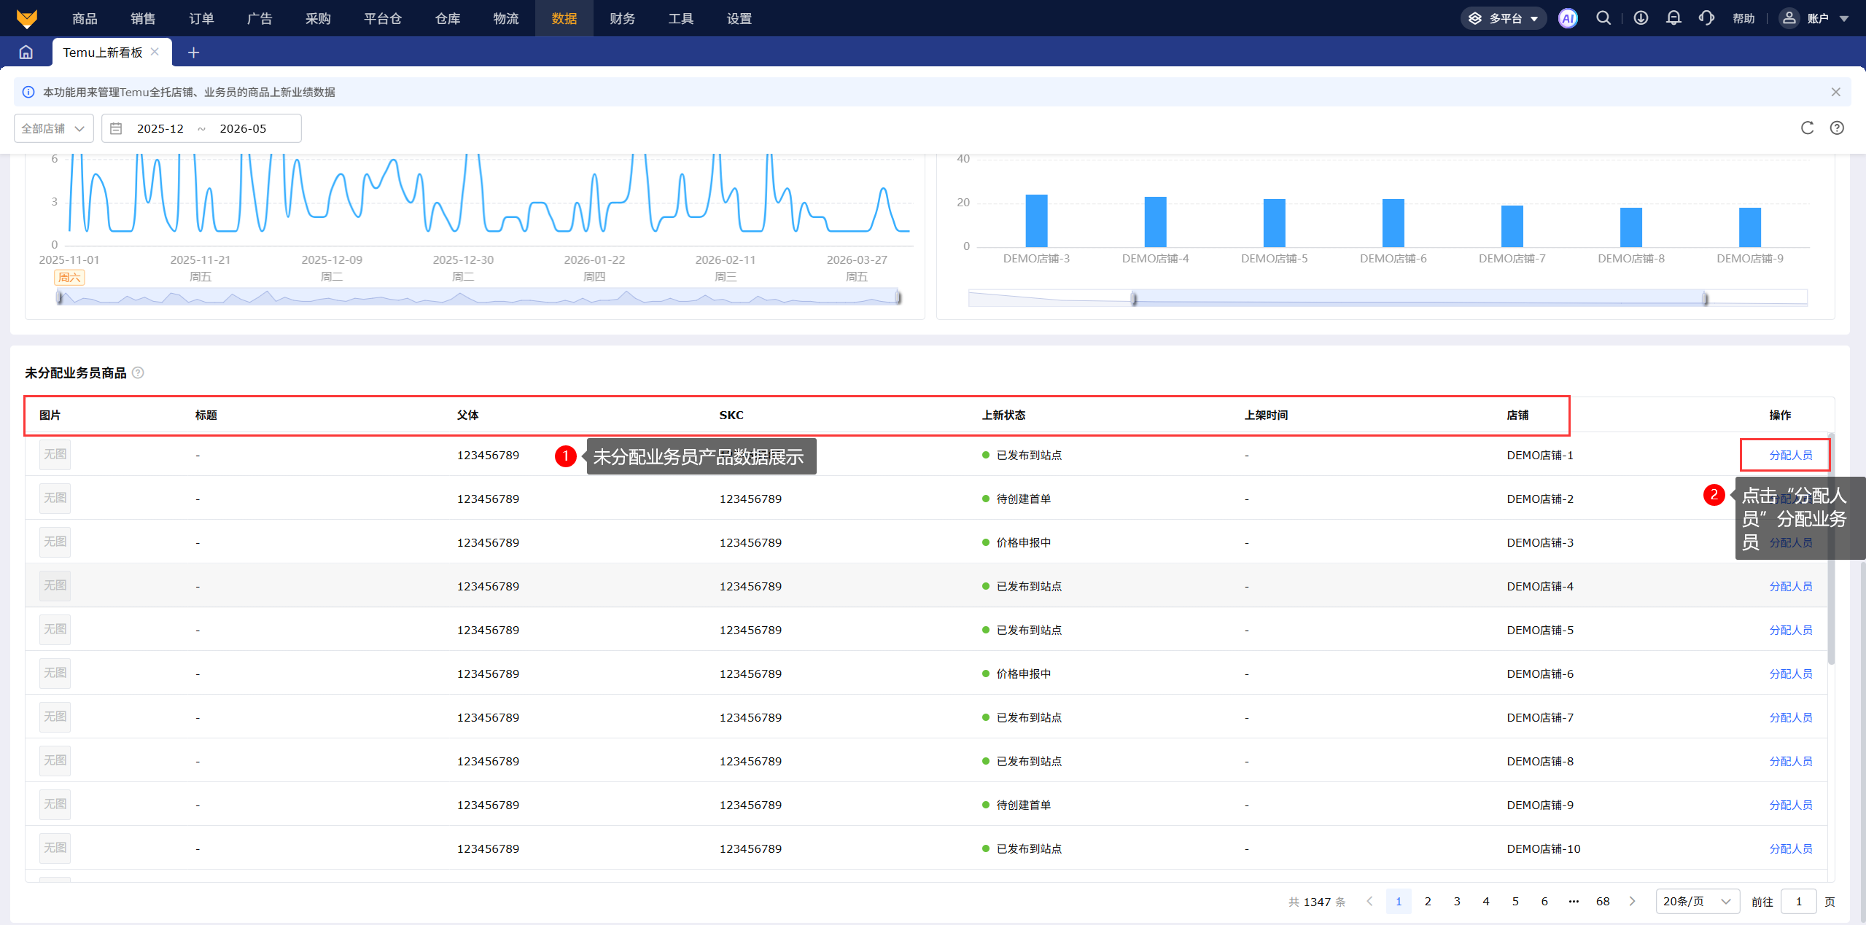Screen dimensions: 1866x925
Task: Go to previous page arrow
Action: point(1369,902)
